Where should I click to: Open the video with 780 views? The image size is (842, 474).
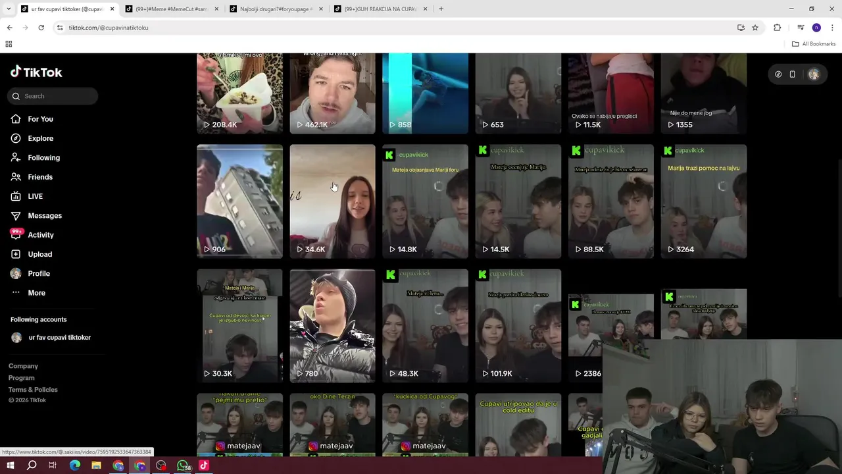[x=332, y=326]
